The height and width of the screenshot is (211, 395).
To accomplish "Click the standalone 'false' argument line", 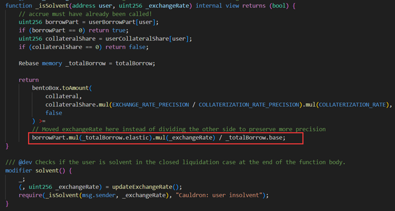I will pos(54,113).
